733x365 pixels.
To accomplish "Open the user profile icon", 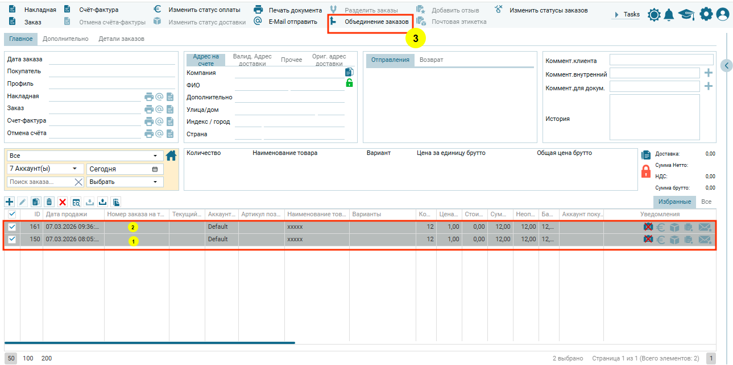I will 722,15.
